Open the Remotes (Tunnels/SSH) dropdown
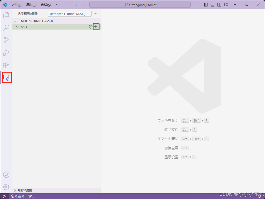This screenshot has height=199, width=265. [70, 14]
